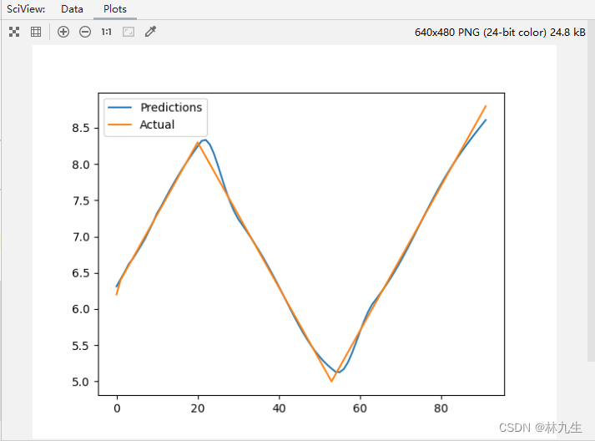Activate the color picker eyedropper icon
Screen dimensions: 595x441
point(150,32)
